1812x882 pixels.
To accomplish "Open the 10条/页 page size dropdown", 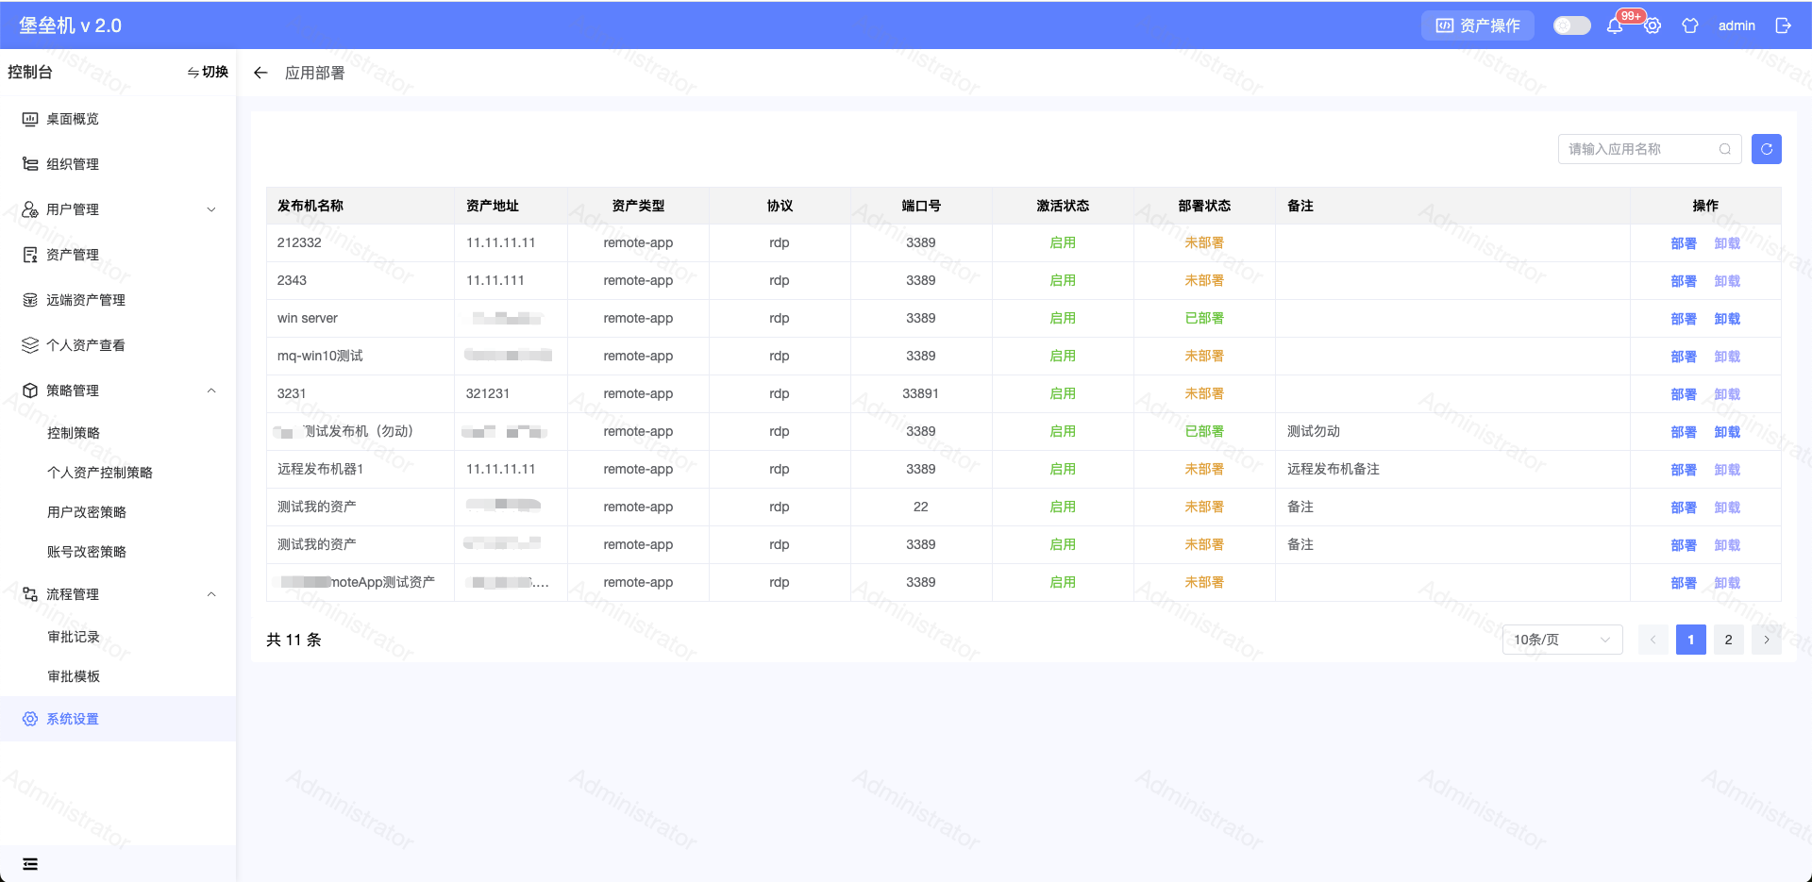I will (1563, 640).
